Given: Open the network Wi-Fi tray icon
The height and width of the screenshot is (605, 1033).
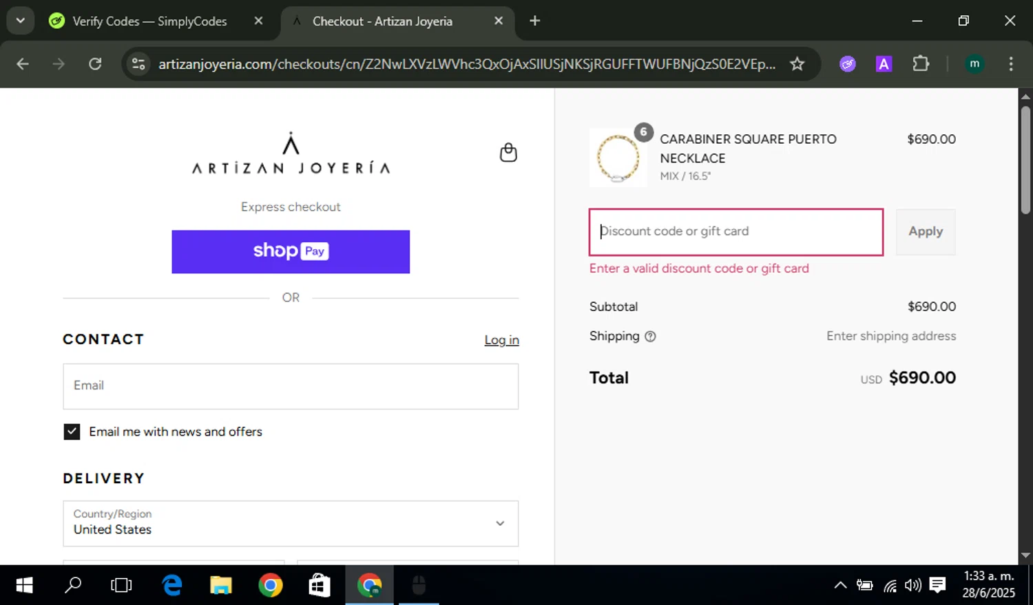Looking at the screenshot, I should (890, 586).
